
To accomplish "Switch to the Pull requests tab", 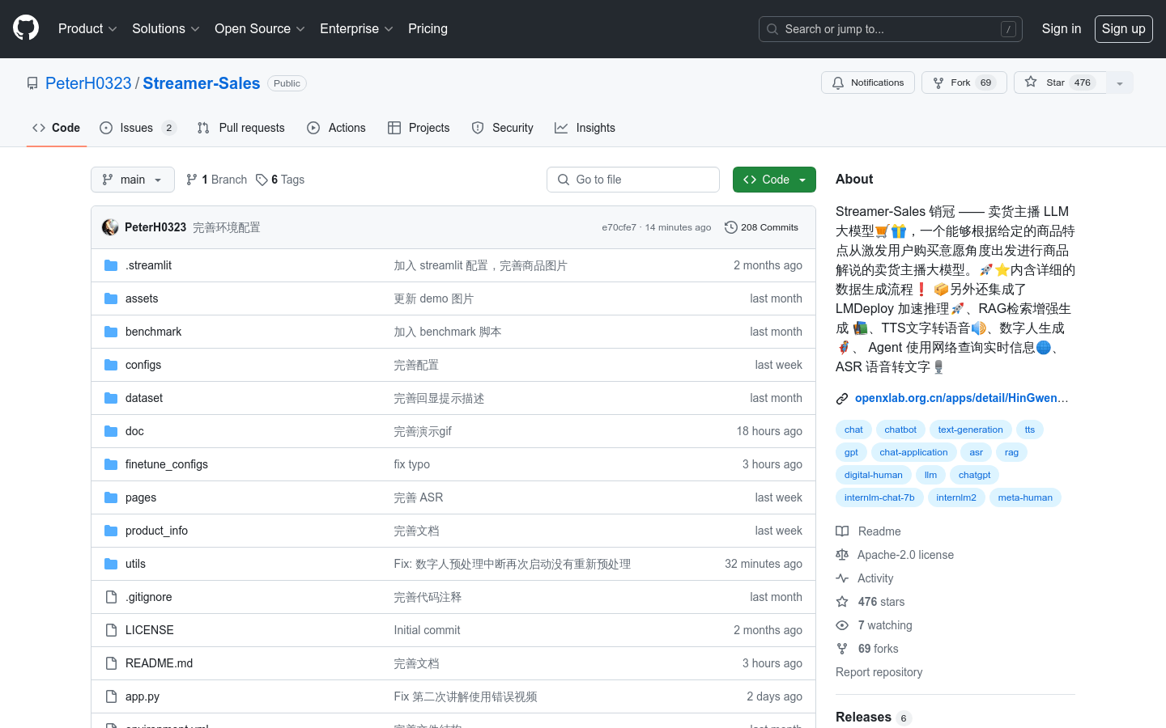I will (241, 128).
